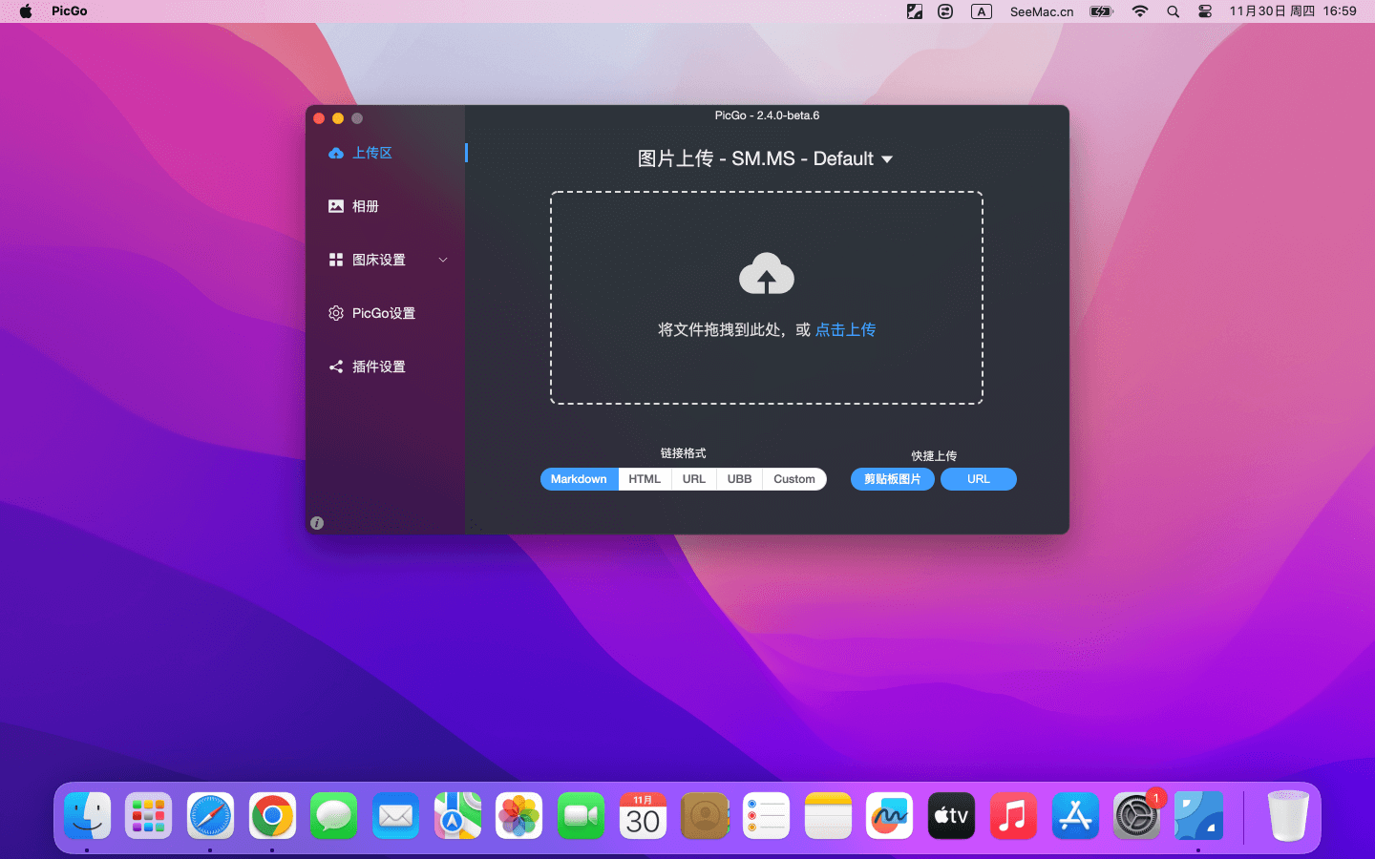This screenshot has width=1375, height=859.
Task: Click the cloud upload icon in drop zone
Action: (766, 274)
